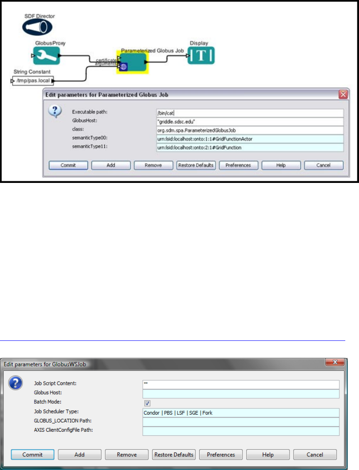The height and width of the screenshot is (470, 359).
Task: Edit the class field
Action: pos(250,130)
